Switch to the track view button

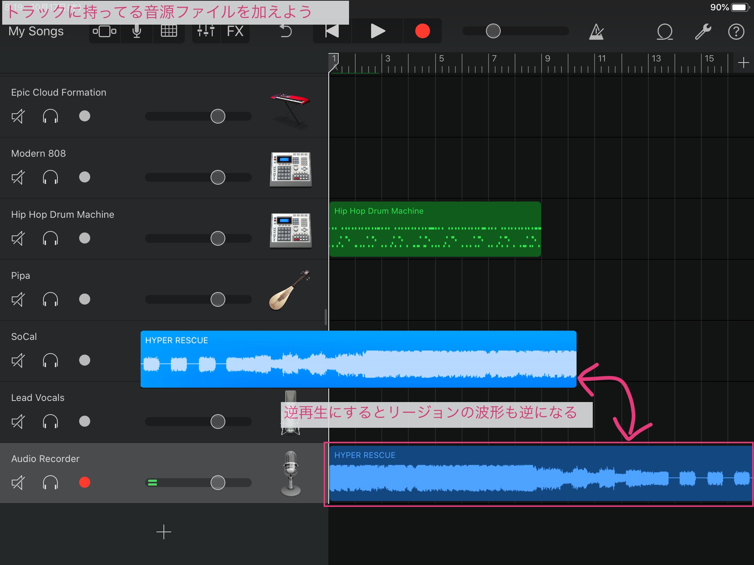click(x=105, y=32)
